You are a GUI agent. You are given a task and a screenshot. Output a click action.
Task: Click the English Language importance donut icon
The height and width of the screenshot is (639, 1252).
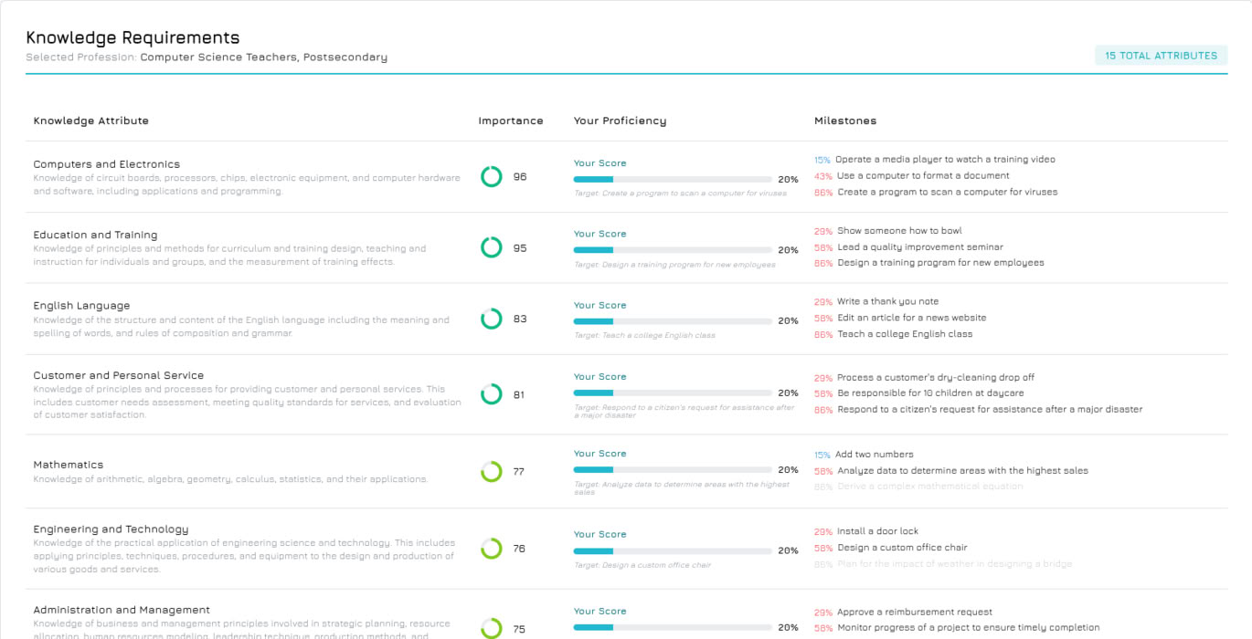pos(492,319)
